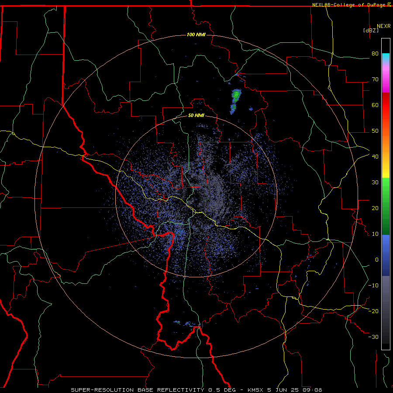Click the 0 dBZ scale value
Viewport: 393px width, 393px height.
click(377, 260)
